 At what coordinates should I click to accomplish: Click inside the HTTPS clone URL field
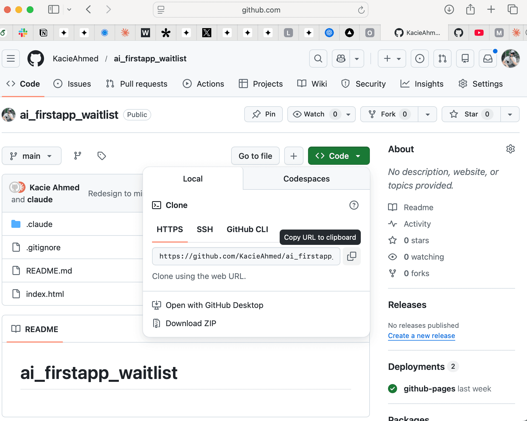point(246,256)
